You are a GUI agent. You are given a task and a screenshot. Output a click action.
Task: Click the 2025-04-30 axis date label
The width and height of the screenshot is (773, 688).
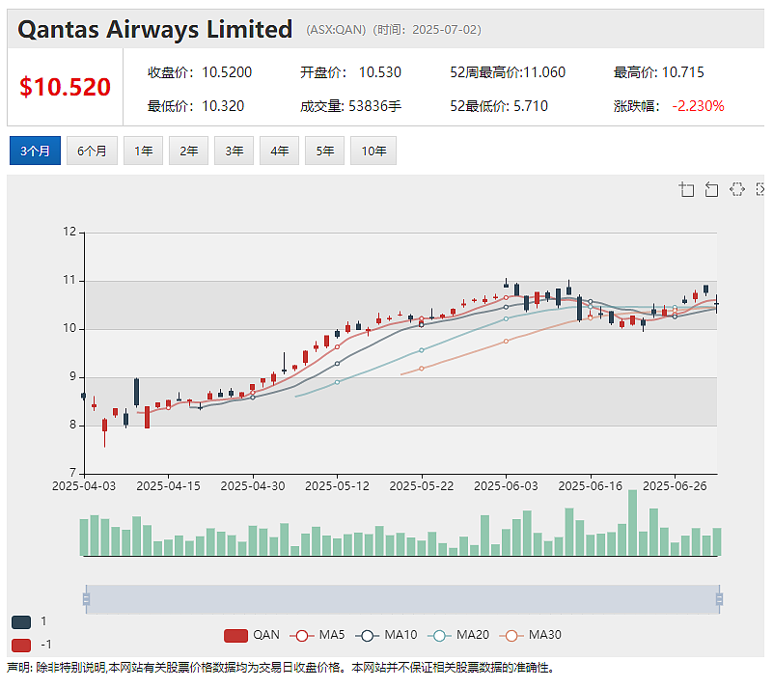click(x=253, y=486)
